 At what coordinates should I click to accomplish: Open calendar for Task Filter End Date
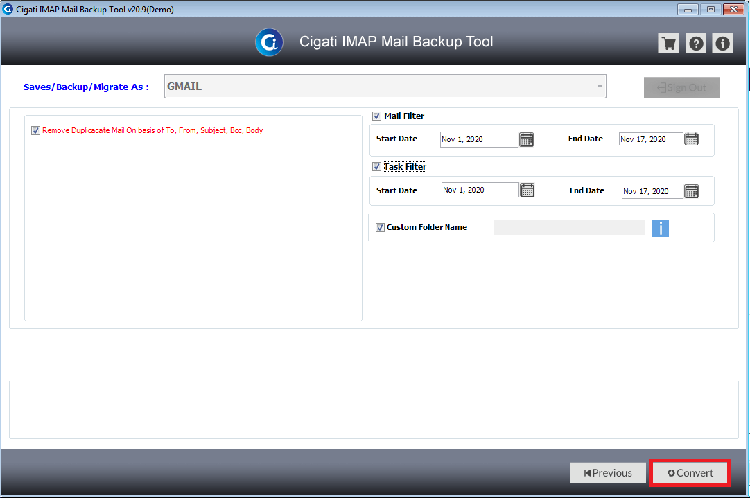[x=692, y=191]
